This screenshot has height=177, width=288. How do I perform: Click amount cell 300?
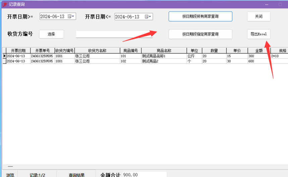[x=259, y=56]
